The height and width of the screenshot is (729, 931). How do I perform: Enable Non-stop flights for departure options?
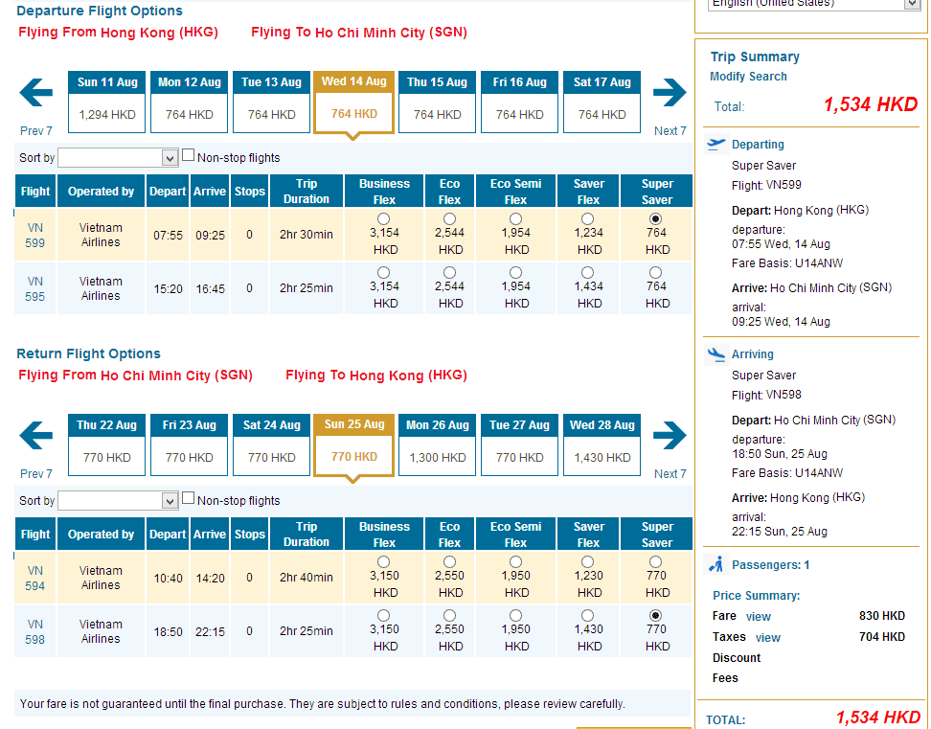point(189,155)
